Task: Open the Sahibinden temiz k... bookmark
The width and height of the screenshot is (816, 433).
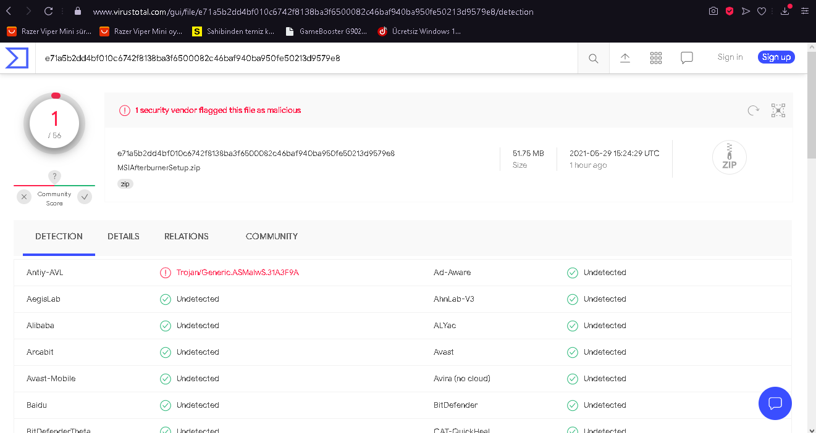Action: (x=233, y=31)
